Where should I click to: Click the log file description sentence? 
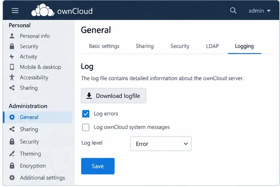(163, 79)
